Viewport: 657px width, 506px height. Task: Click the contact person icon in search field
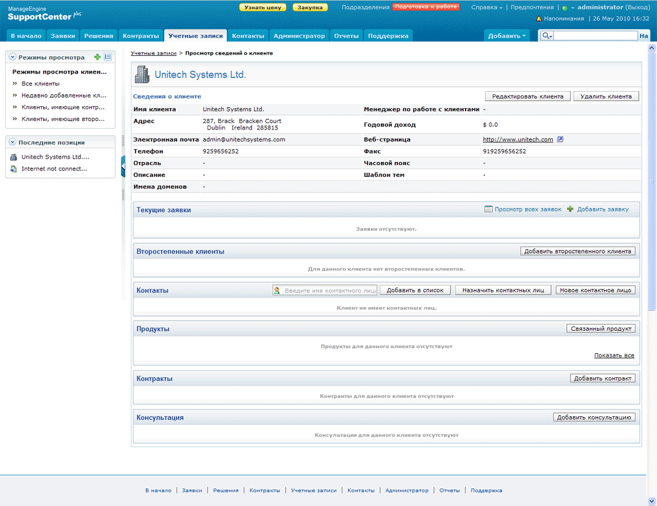click(x=277, y=290)
